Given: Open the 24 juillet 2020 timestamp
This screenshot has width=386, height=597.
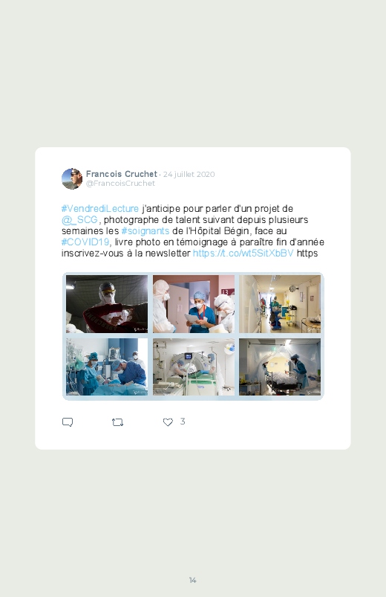Looking at the screenshot, I should pos(189,175).
